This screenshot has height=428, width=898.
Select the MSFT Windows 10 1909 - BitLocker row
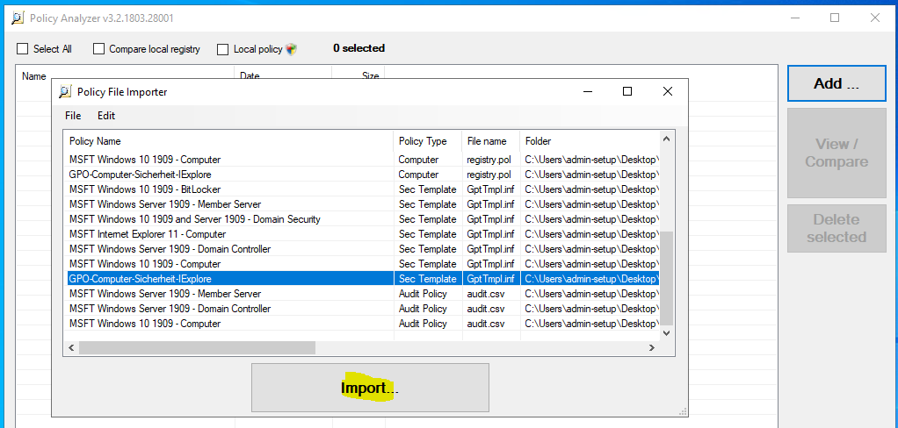click(362, 189)
